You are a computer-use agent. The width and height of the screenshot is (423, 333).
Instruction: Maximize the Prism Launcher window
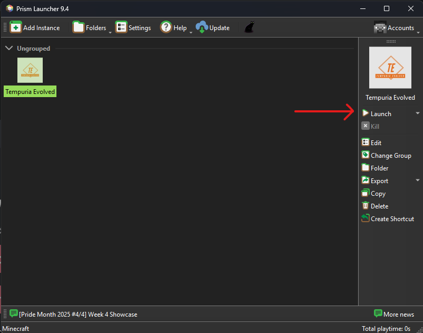(386, 8)
